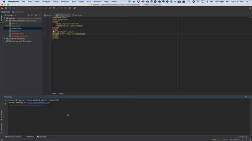Click the hide Project panel icon
Image resolution: width=252 pixels, height=141 pixels.
40,15
